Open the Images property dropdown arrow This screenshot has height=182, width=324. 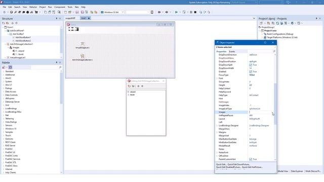click(x=272, y=112)
